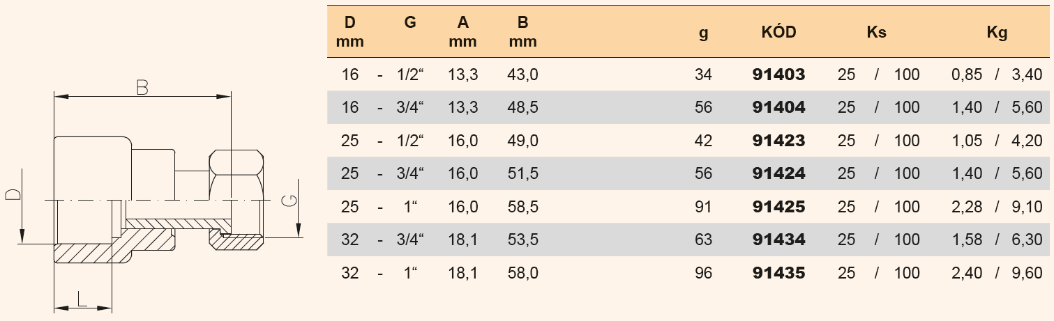
Task: Click the 43,0 B-dimension value
Action: (522, 75)
